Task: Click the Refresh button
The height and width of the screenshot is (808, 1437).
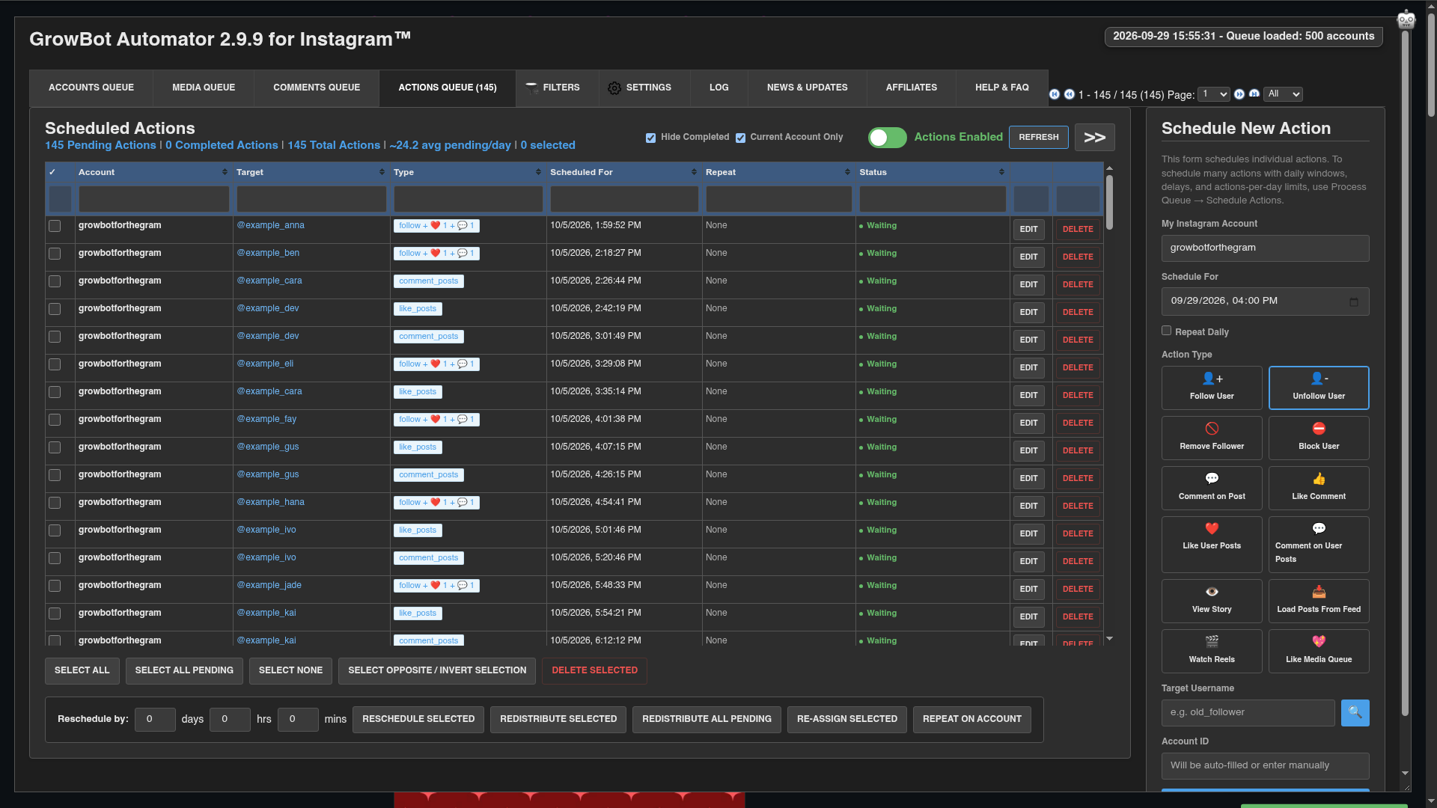Action: pyautogui.click(x=1038, y=138)
